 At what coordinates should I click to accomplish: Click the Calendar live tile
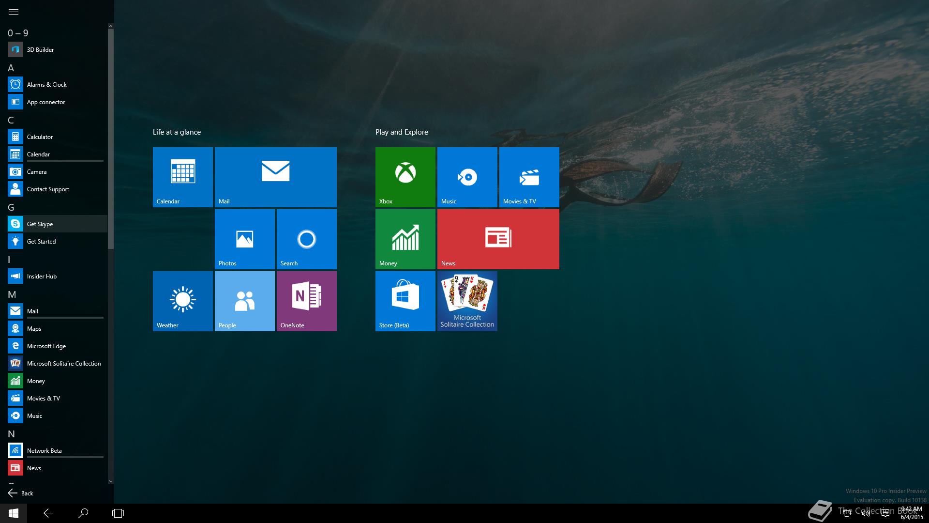183,177
